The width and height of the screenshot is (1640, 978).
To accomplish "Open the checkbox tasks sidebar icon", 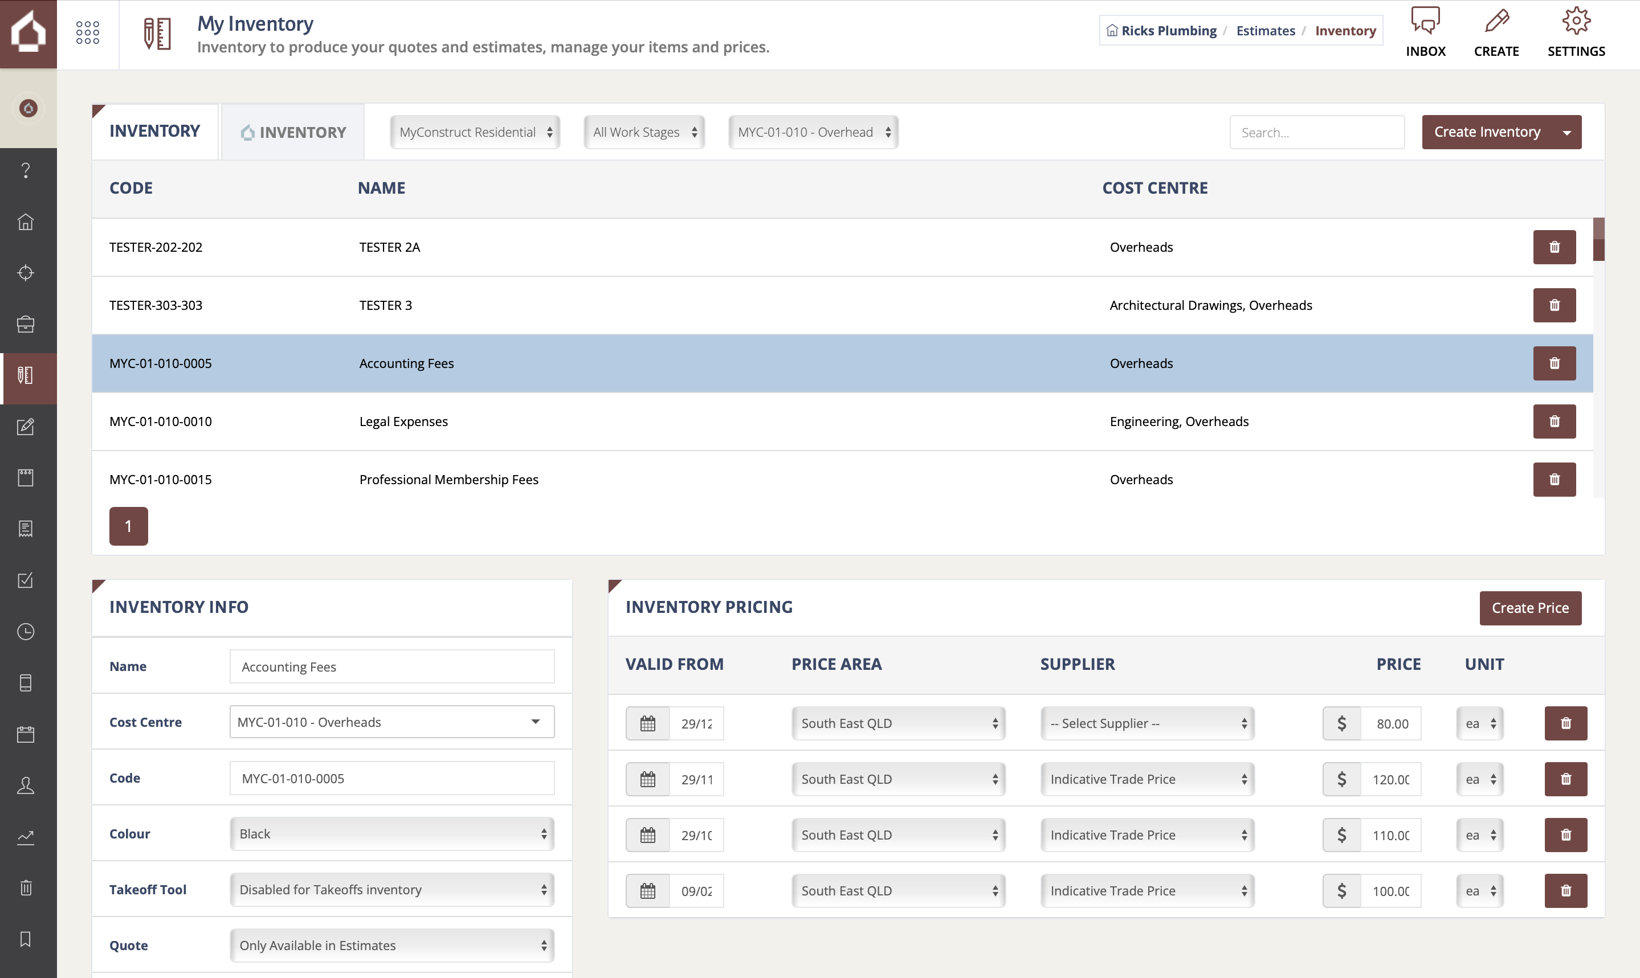I will [x=26, y=580].
